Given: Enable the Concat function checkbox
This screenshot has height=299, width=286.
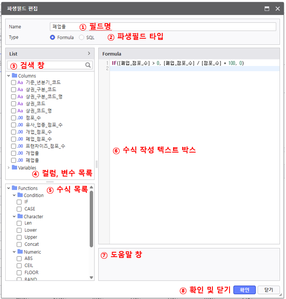Looking at the screenshot, I should [x=19, y=244].
